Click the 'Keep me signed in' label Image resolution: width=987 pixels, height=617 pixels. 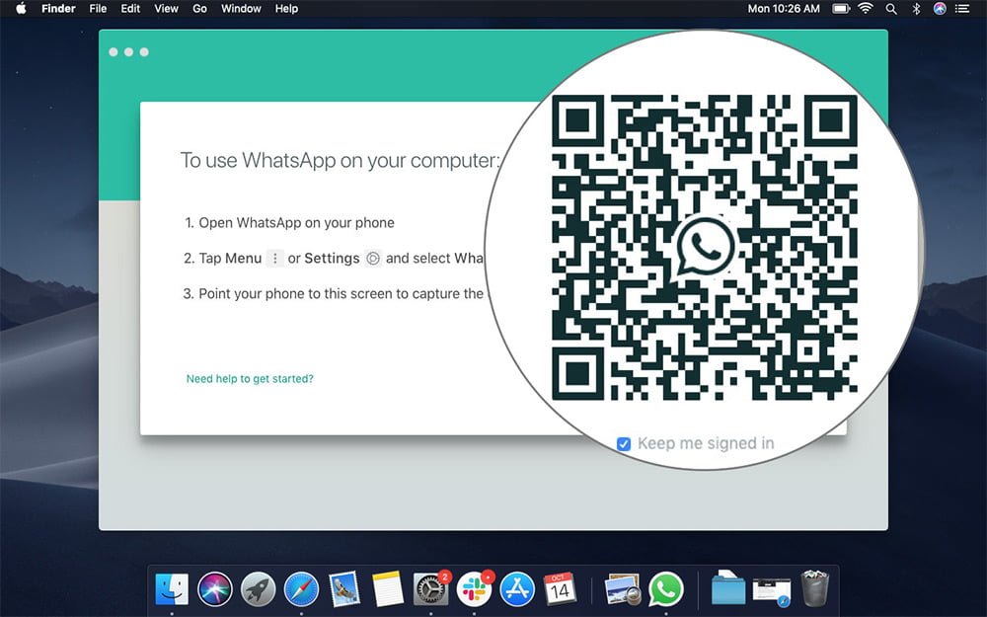click(706, 443)
